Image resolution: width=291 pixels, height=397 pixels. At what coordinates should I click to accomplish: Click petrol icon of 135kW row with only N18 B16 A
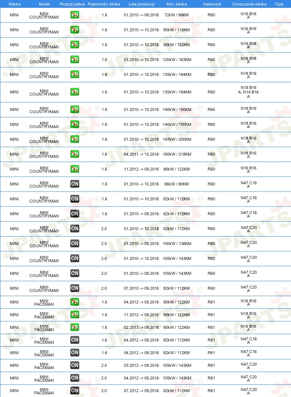[75, 75]
